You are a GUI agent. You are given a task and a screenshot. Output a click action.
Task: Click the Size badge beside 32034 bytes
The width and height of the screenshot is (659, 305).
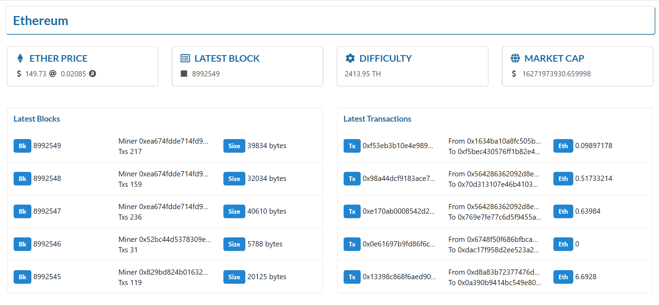tap(234, 178)
